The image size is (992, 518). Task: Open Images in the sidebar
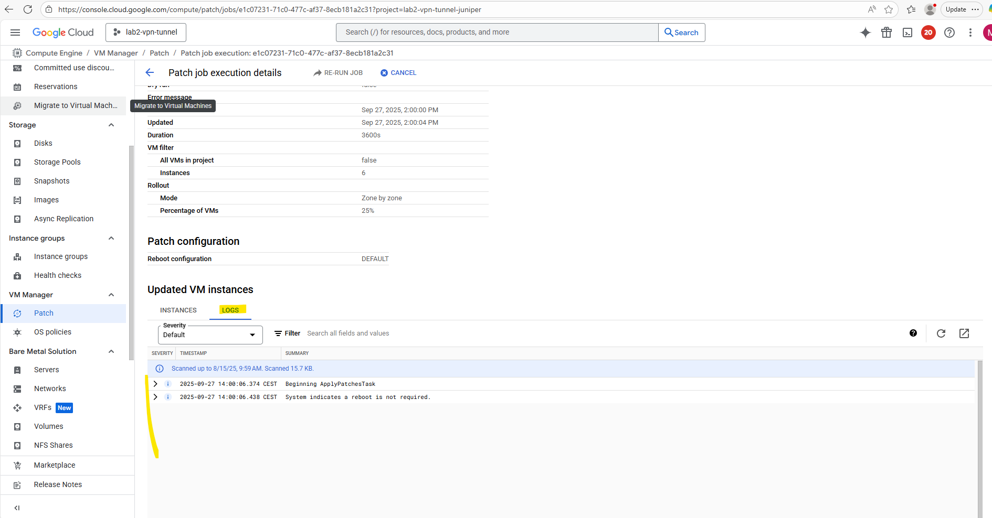point(64,200)
